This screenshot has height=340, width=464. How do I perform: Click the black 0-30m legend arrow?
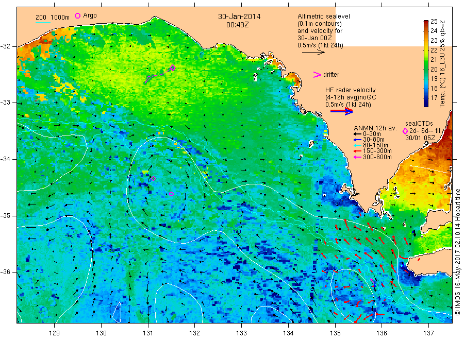pyautogui.click(x=357, y=134)
